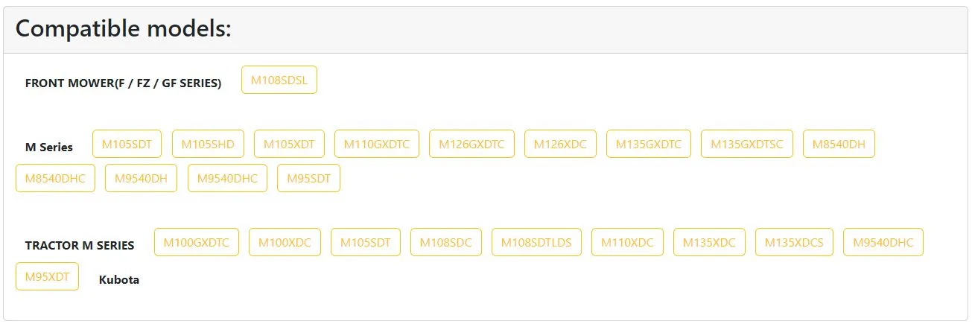Select the M100XDC tractor model tag
The height and width of the screenshot is (324, 972).
(x=285, y=242)
